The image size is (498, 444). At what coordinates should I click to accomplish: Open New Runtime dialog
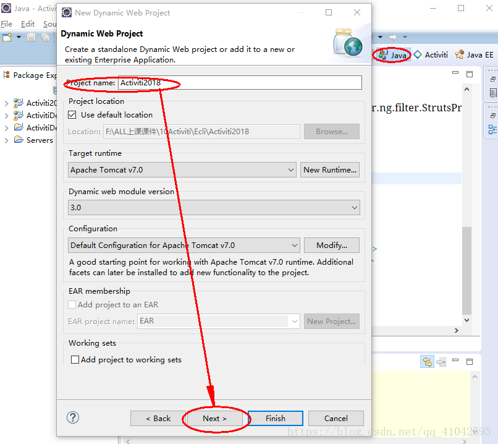[x=330, y=169]
